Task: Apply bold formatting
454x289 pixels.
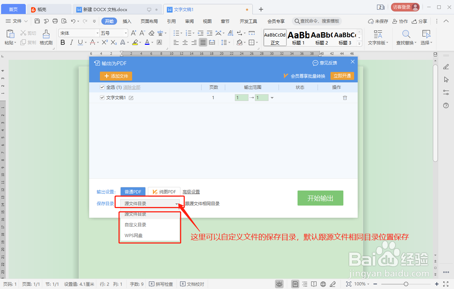Action: click(x=63, y=43)
